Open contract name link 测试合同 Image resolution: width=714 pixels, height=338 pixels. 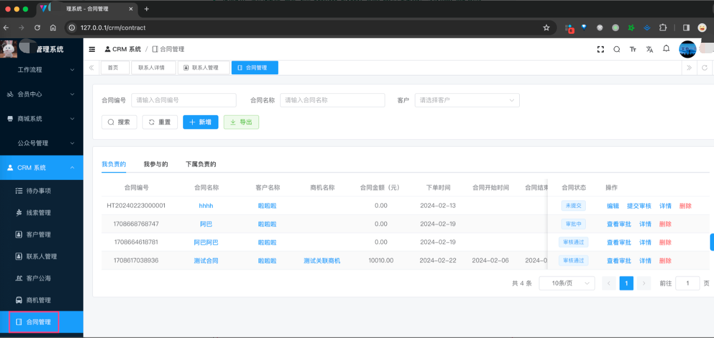click(x=206, y=261)
